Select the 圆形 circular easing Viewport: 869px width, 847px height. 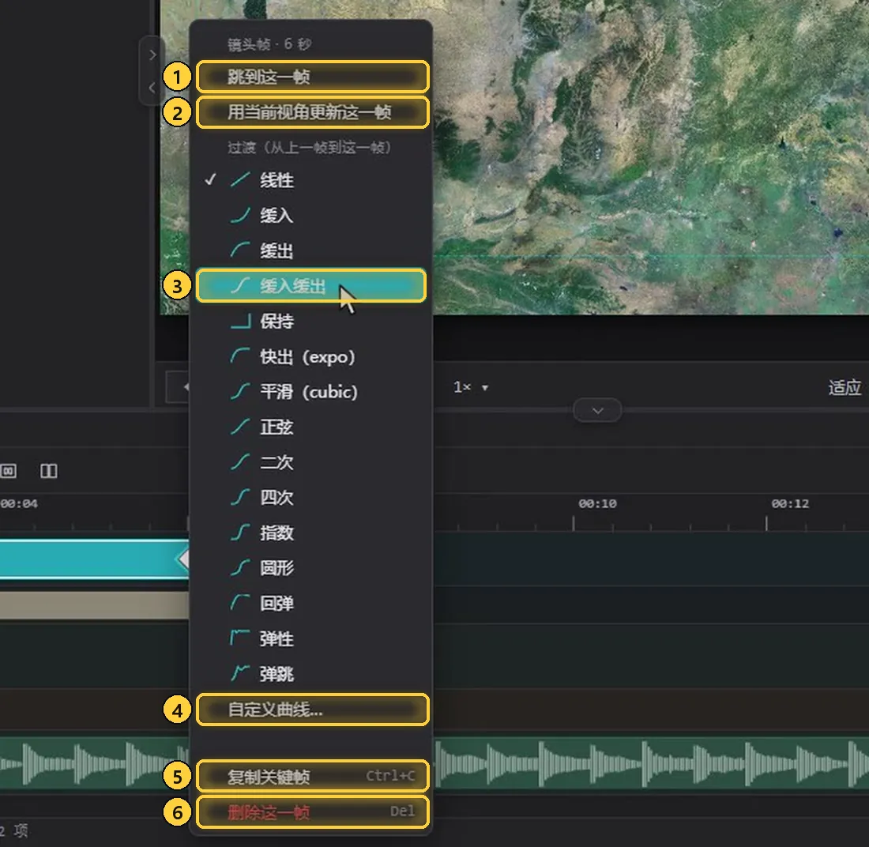pos(310,568)
